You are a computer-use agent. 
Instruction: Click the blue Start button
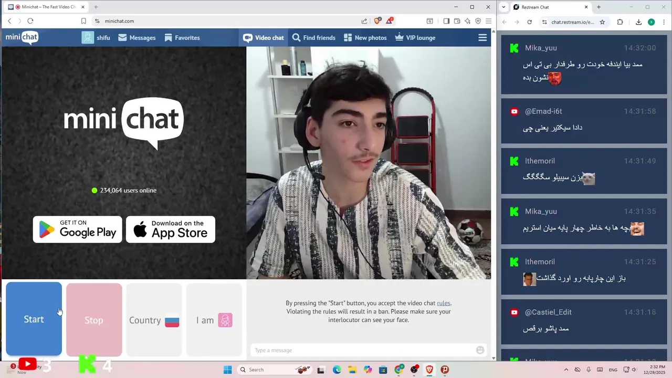(x=34, y=319)
